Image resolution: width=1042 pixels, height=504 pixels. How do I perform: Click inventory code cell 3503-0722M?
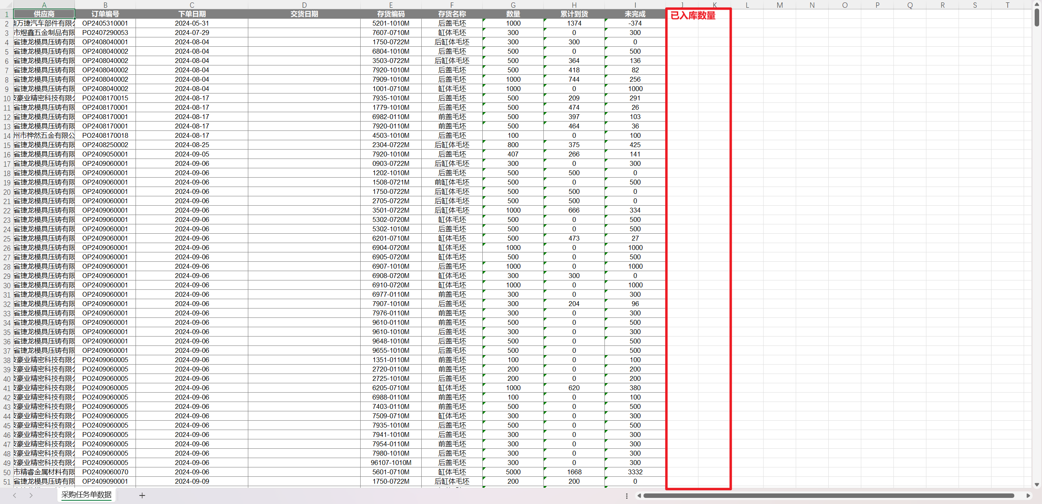tap(391, 61)
